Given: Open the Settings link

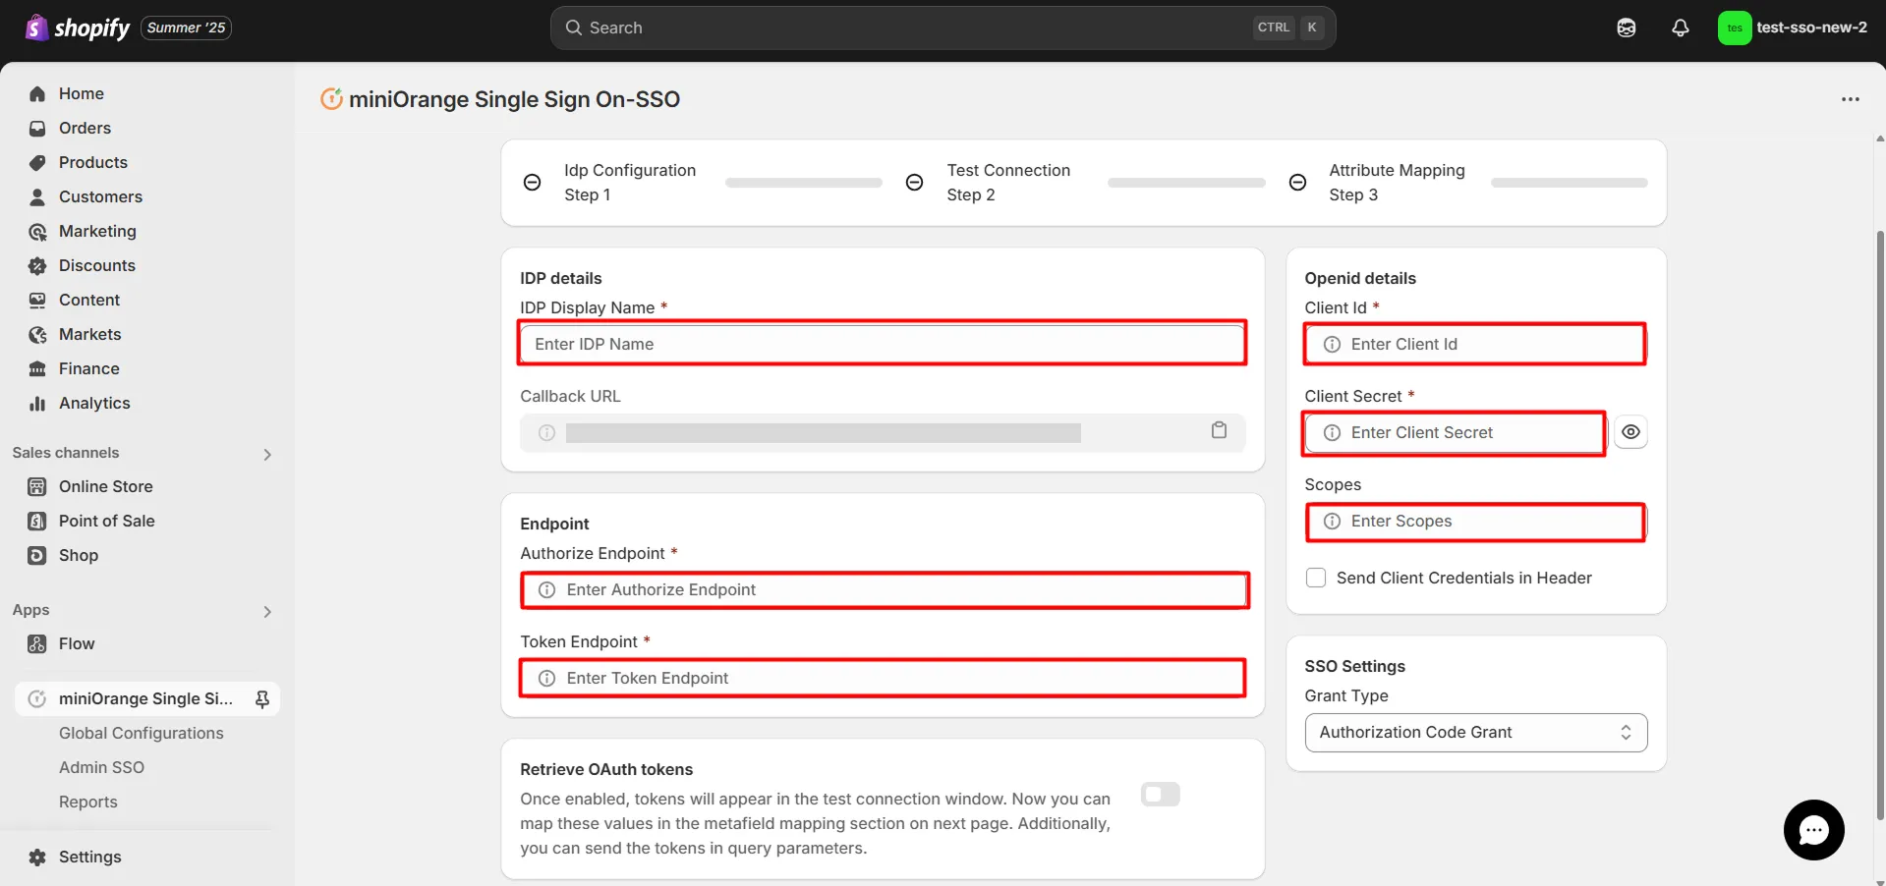Looking at the screenshot, I should tap(90, 858).
